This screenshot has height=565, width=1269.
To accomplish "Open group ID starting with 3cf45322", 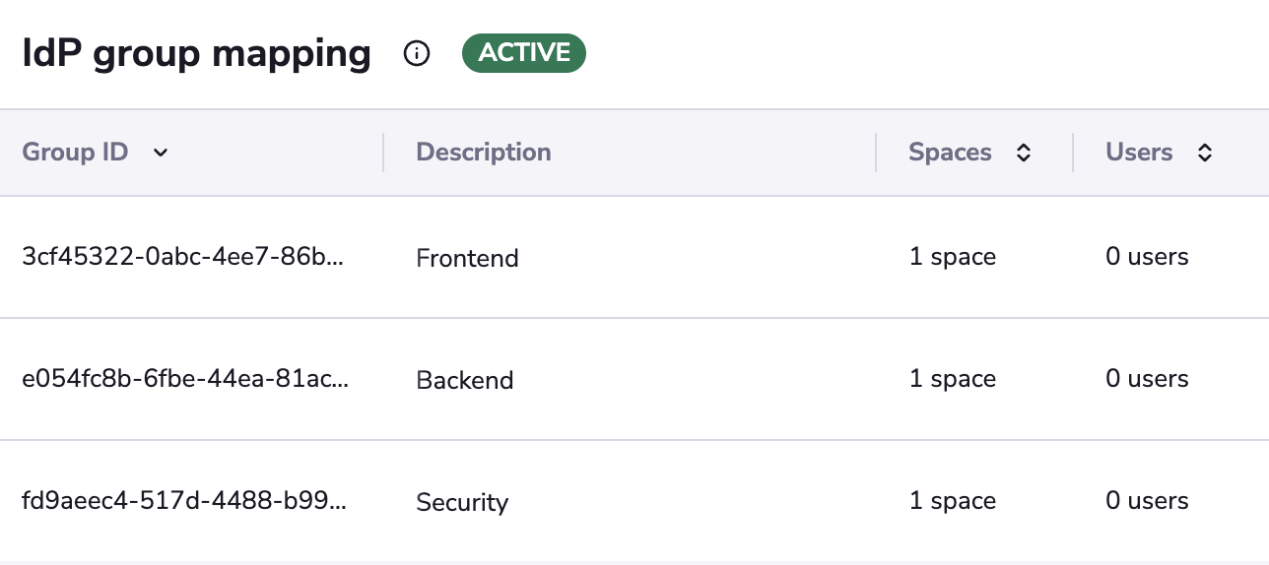I will (183, 257).
